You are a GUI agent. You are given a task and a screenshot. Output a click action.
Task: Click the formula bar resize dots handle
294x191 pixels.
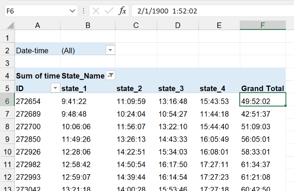pyautogui.click(x=83, y=11)
